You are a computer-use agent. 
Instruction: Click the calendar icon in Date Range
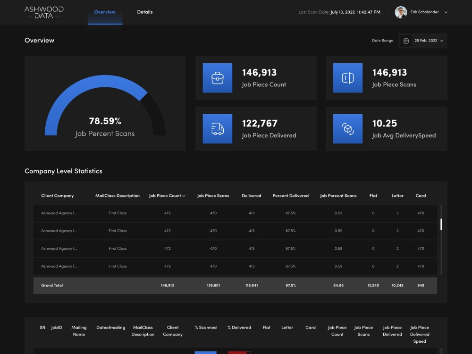[x=406, y=41]
